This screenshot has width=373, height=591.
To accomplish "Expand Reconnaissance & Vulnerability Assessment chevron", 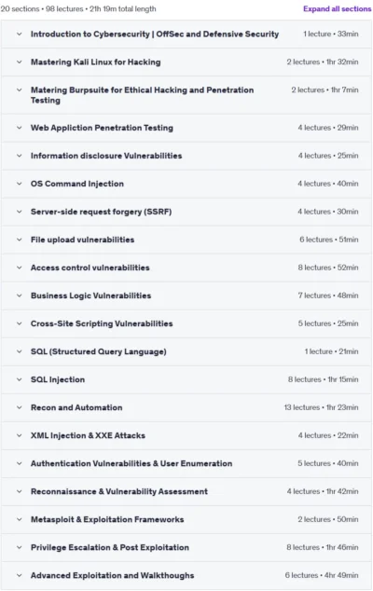I will (20, 491).
